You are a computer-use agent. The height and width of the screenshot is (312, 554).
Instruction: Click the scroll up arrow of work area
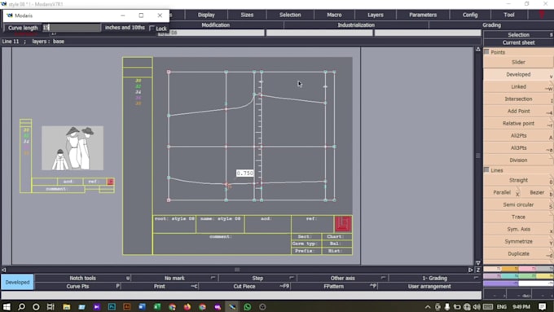478,50
